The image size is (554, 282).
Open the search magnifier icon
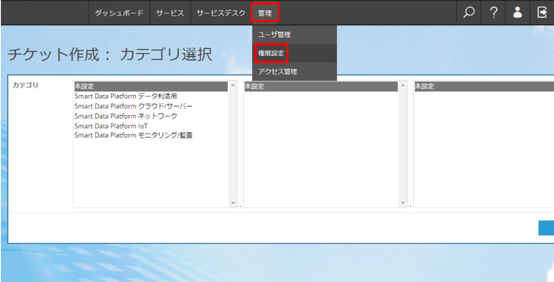[x=469, y=13]
